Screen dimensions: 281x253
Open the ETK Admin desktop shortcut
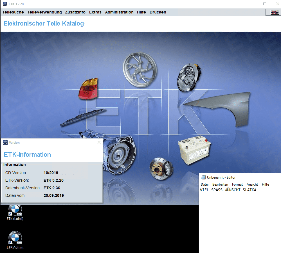coord(15,240)
